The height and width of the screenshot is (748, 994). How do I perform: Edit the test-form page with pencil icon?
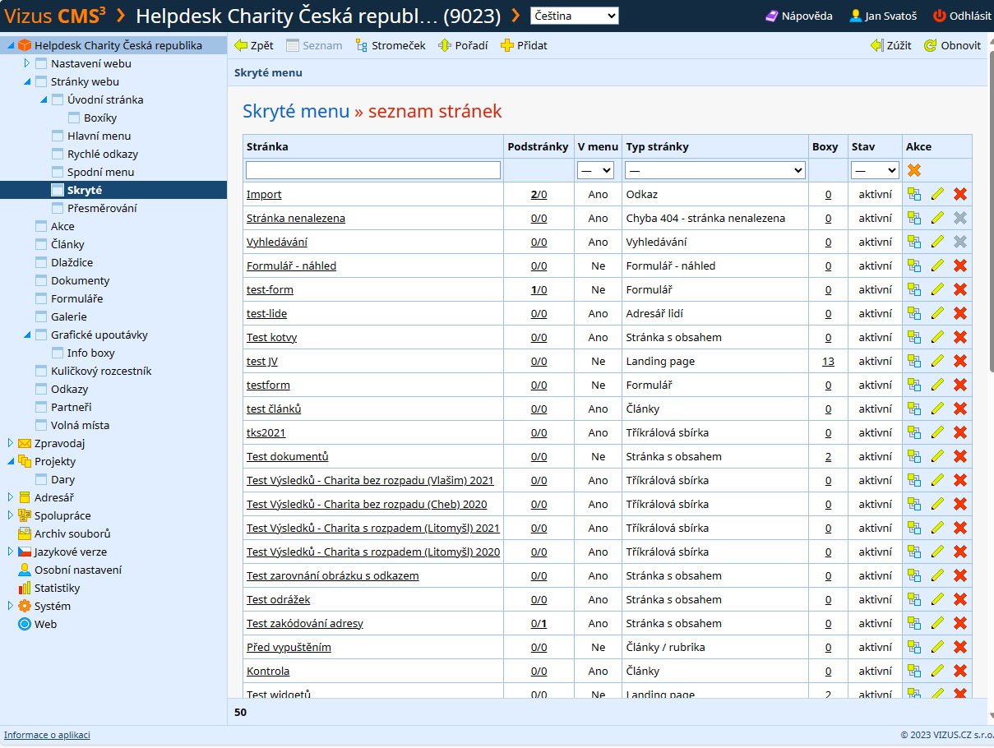[937, 290]
